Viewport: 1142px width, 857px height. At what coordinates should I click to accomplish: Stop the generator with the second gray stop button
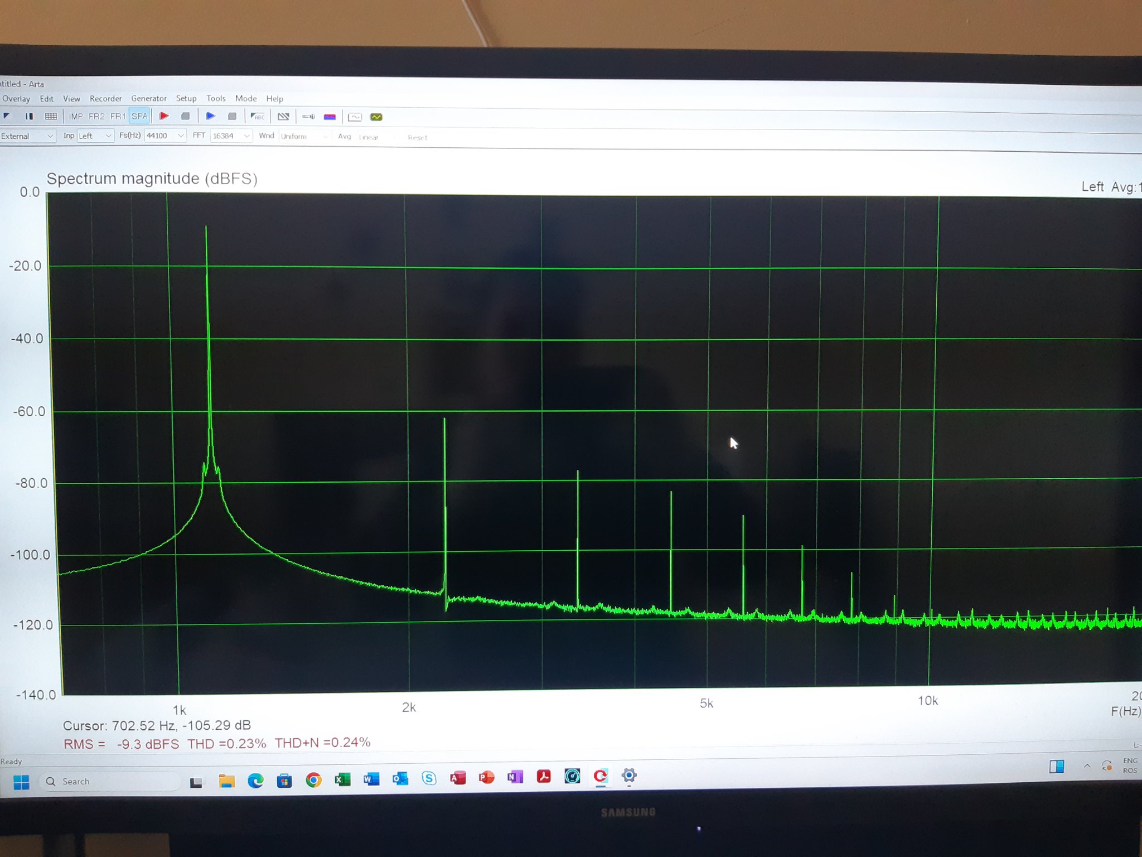click(232, 116)
